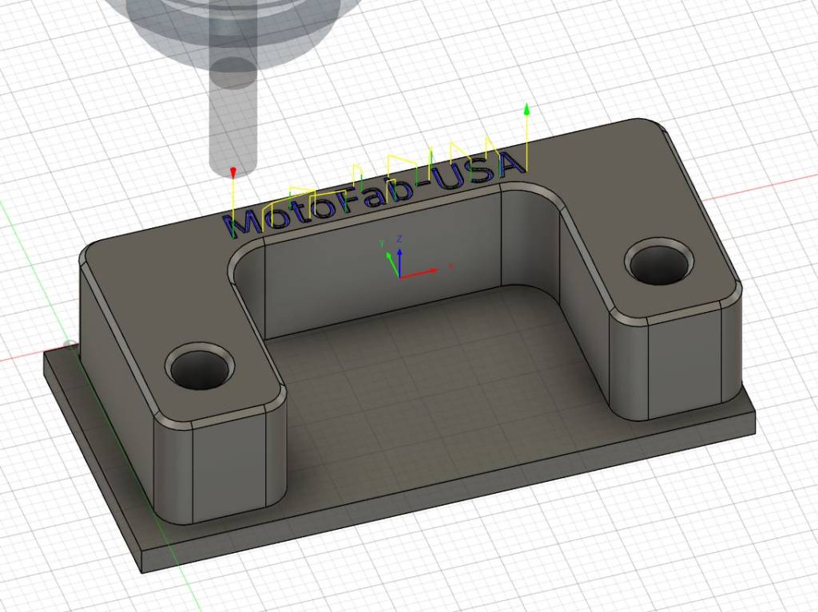This screenshot has width=818, height=612.
Task: Click the blue Z axis of origin triad
Action: [399, 255]
